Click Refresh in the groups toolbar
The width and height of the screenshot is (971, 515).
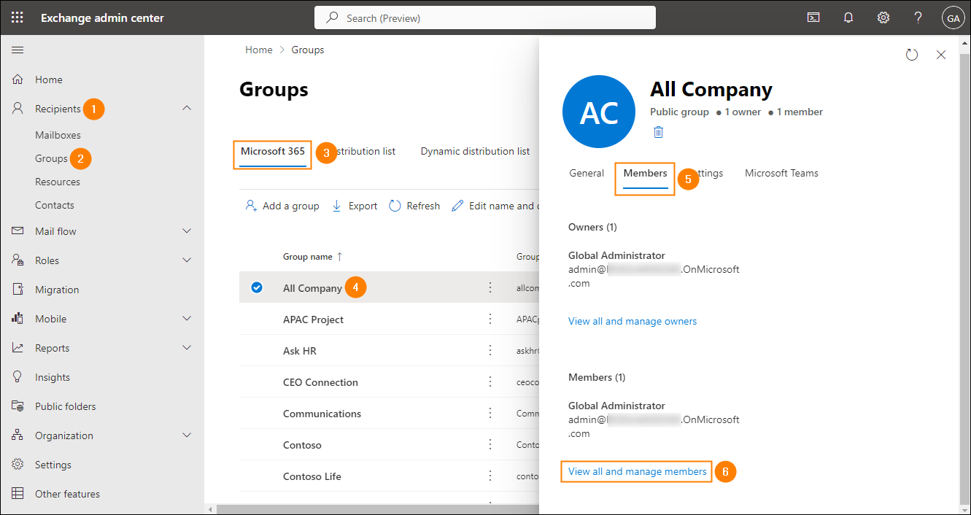(414, 206)
